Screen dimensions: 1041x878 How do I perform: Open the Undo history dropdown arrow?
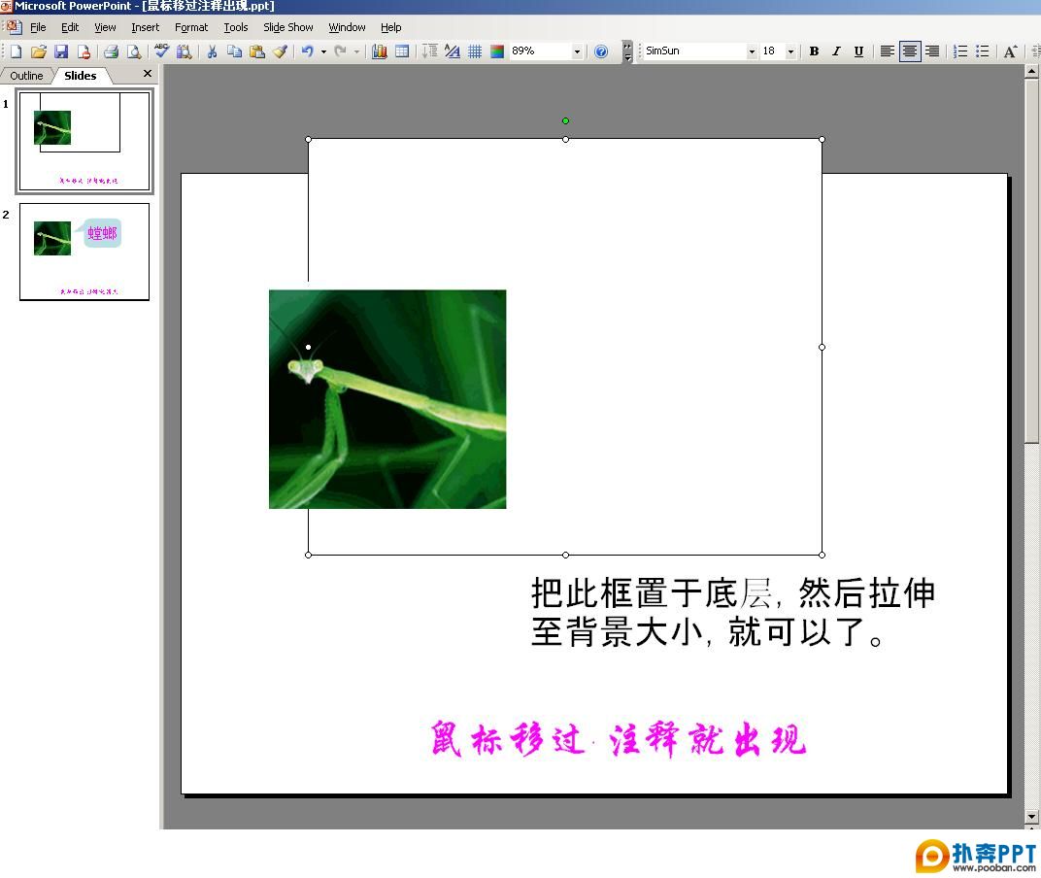324,51
